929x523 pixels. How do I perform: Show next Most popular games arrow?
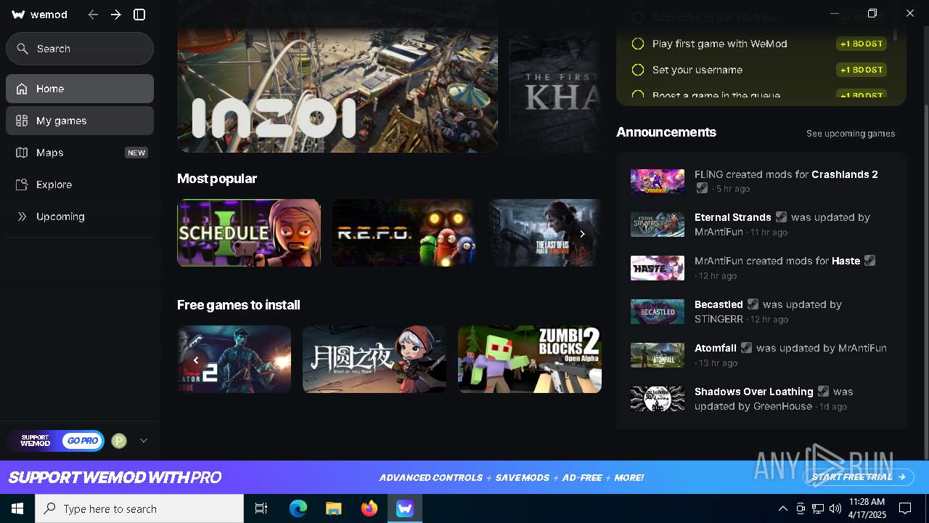pyautogui.click(x=582, y=233)
